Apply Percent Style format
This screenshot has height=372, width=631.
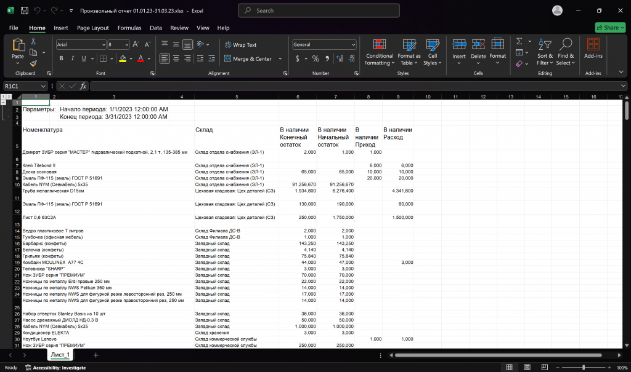tap(315, 58)
